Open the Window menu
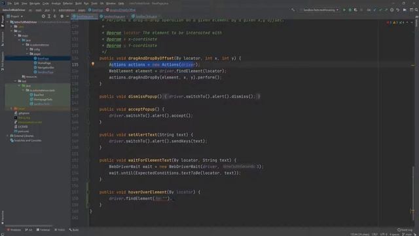The height and width of the screenshot is (236, 419). (111, 3)
